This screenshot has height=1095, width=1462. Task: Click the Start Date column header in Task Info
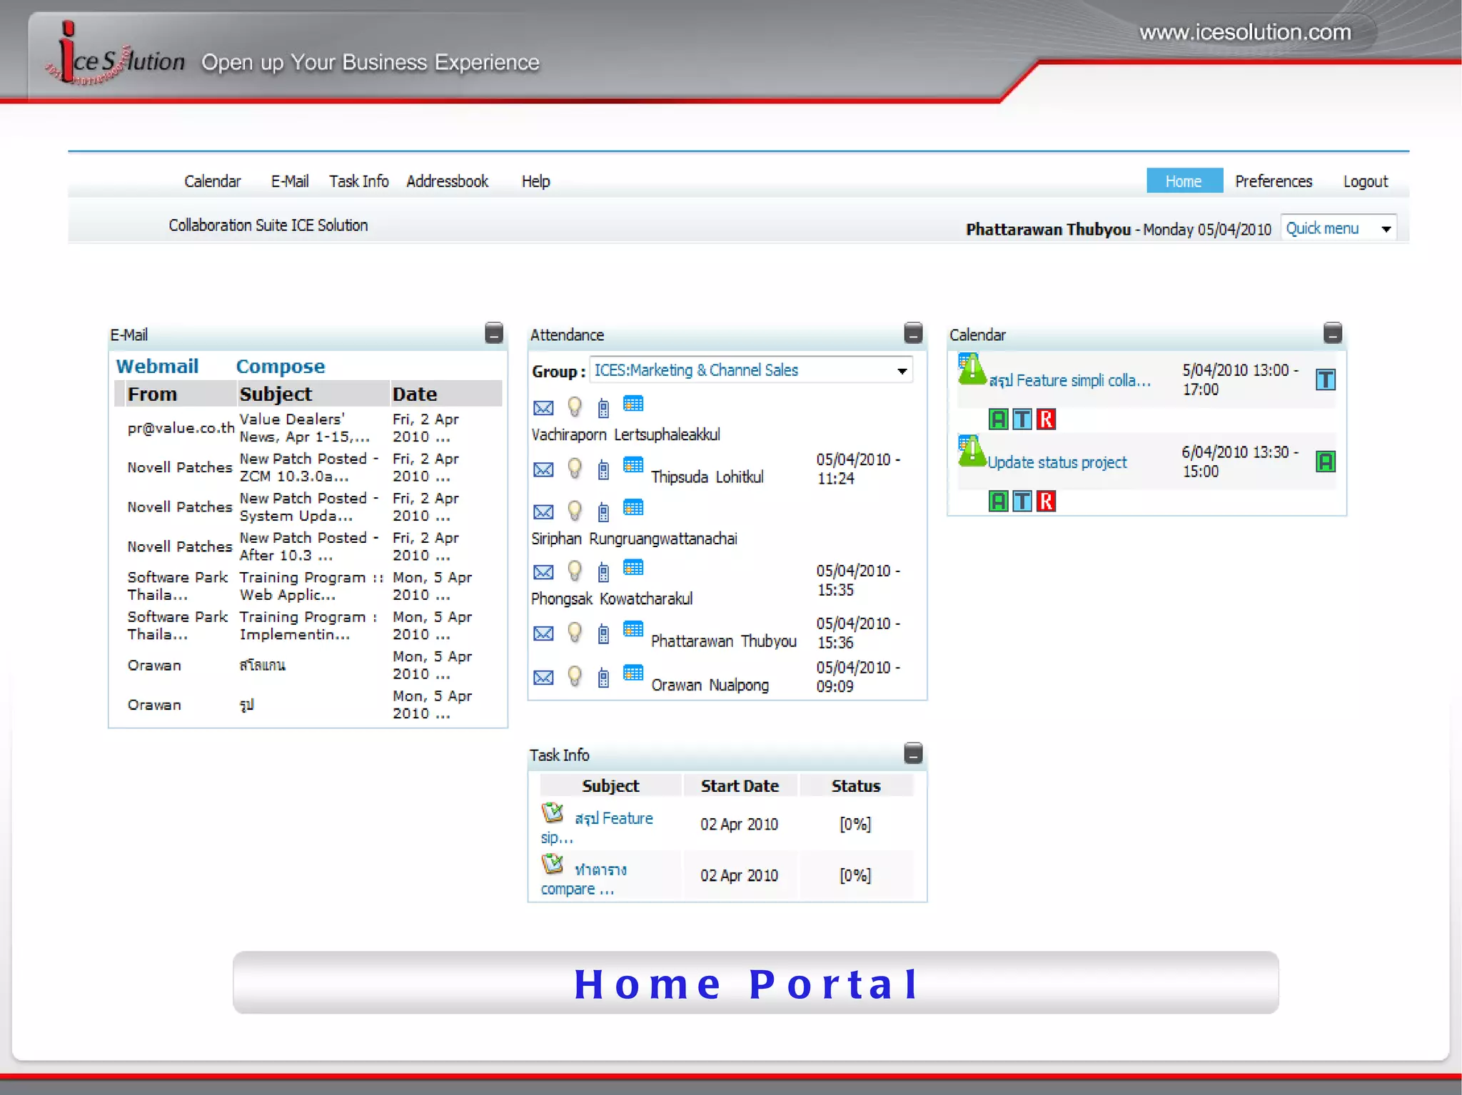740,785
